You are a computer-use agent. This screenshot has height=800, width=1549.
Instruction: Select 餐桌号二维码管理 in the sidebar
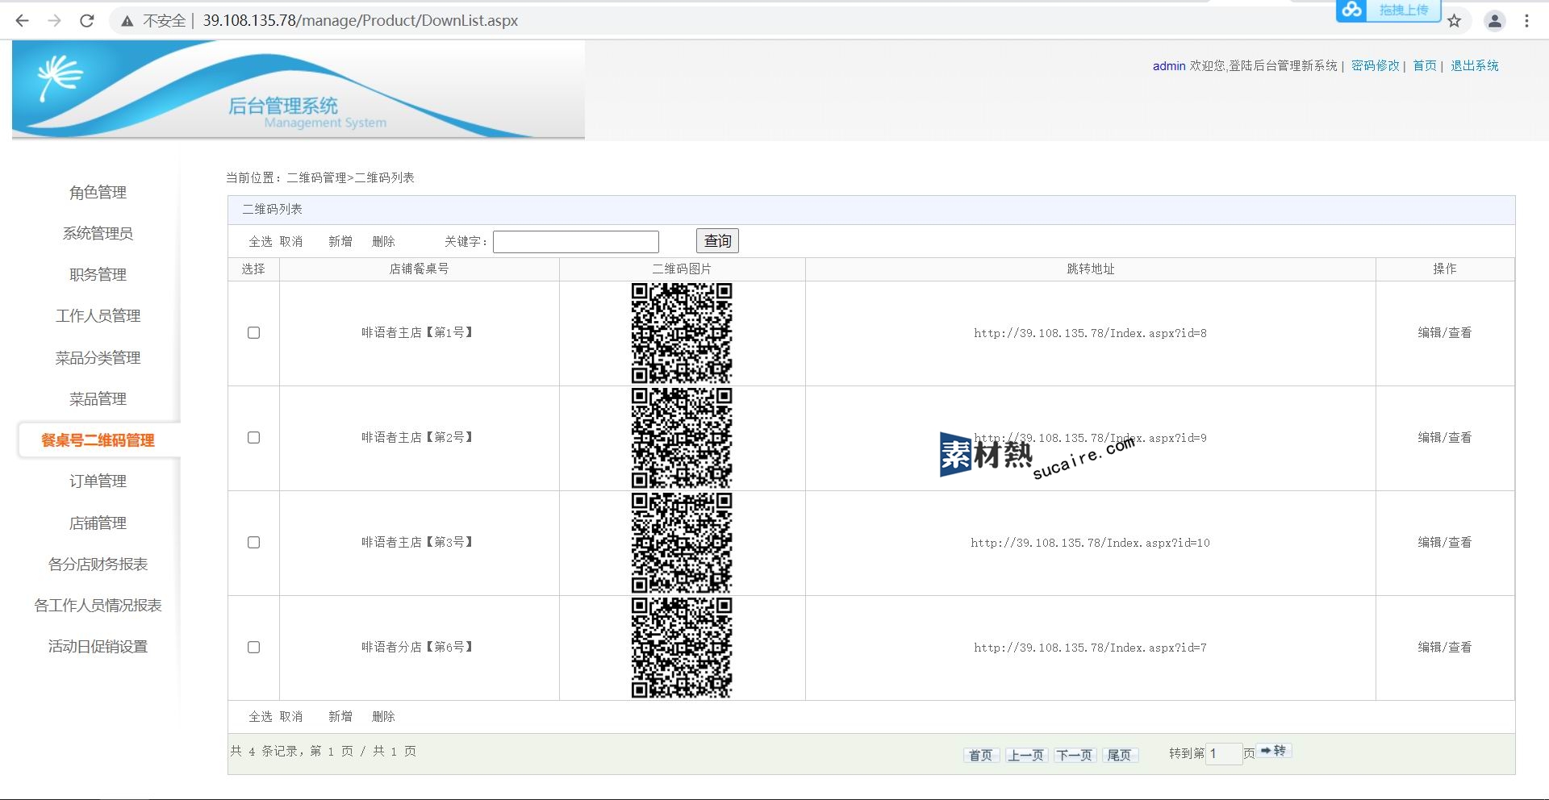[x=98, y=440]
